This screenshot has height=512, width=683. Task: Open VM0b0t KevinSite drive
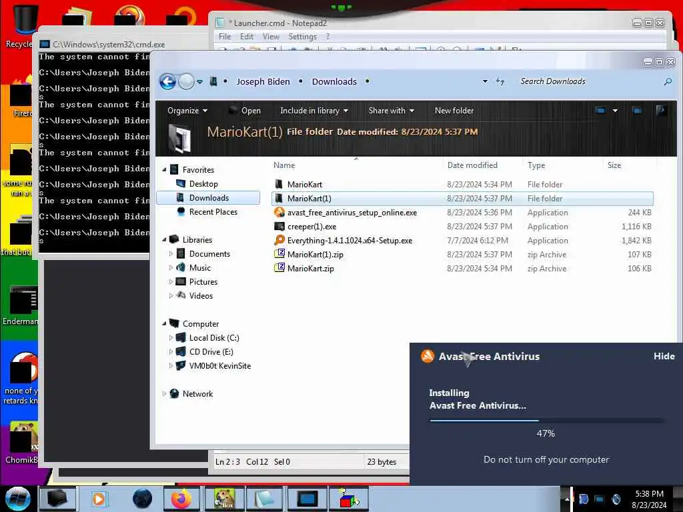point(220,366)
